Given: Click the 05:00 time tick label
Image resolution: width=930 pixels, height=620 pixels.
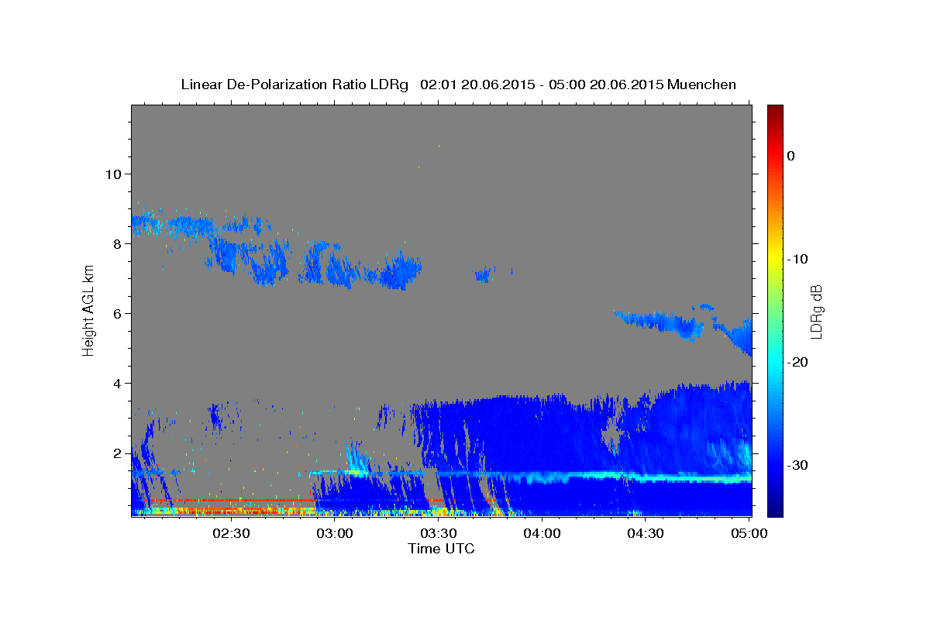Looking at the screenshot, I should point(749,533).
